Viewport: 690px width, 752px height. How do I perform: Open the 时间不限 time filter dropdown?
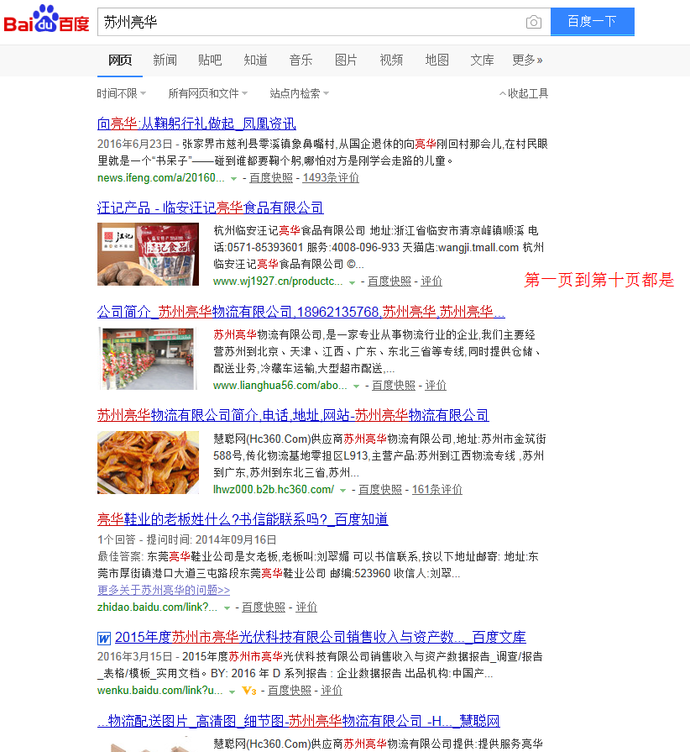pyautogui.click(x=121, y=93)
